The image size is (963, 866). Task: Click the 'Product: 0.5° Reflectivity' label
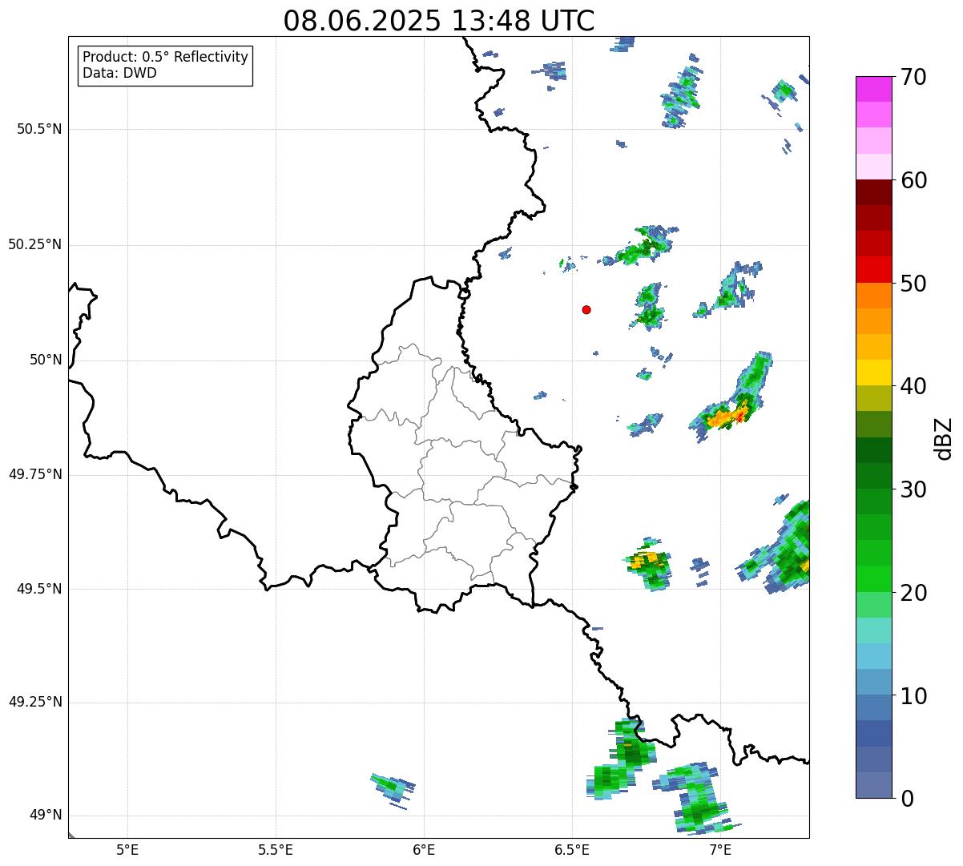[x=165, y=58]
